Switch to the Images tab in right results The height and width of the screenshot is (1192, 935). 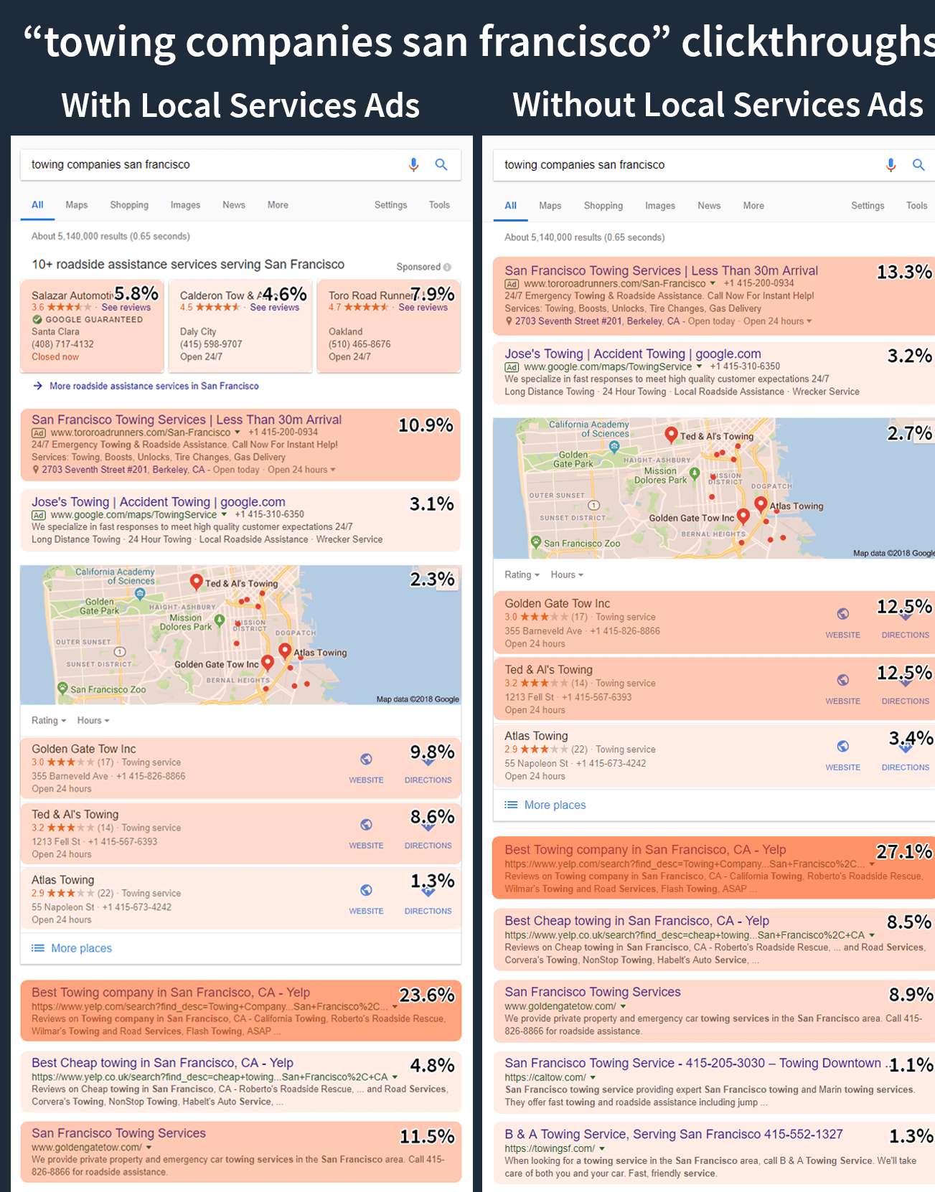(x=659, y=206)
